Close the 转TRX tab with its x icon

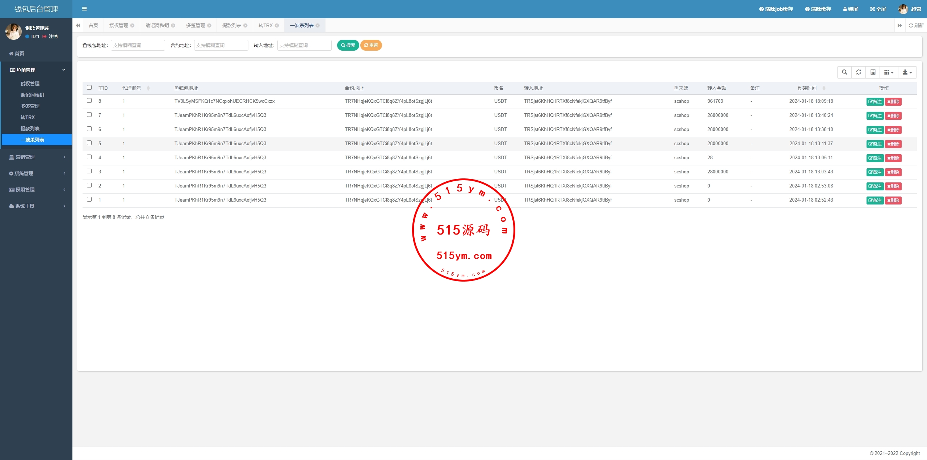[x=277, y=25]
